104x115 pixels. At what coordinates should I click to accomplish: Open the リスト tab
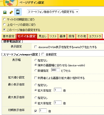(53, 36)
